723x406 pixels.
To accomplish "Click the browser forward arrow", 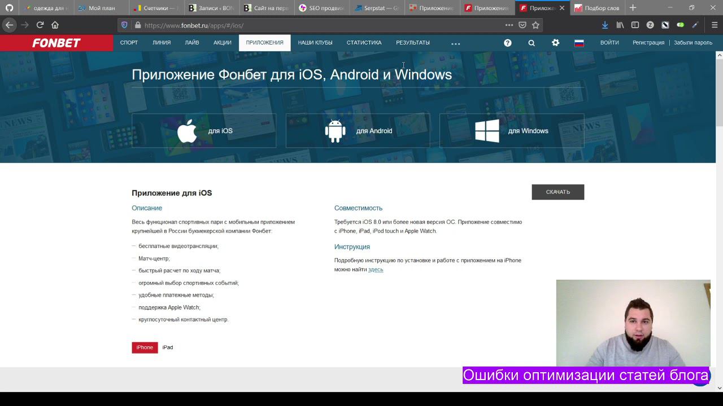I will (25, 25).
